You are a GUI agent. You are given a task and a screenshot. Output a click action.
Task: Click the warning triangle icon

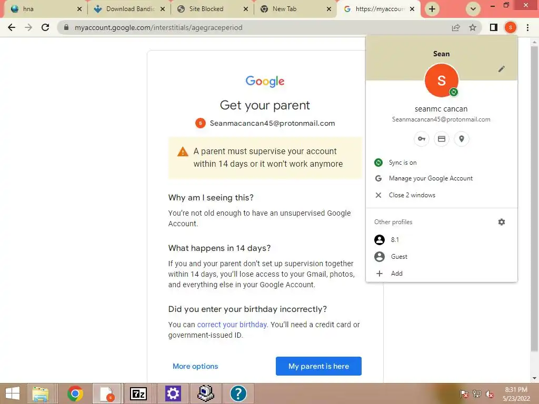point(183,151)
